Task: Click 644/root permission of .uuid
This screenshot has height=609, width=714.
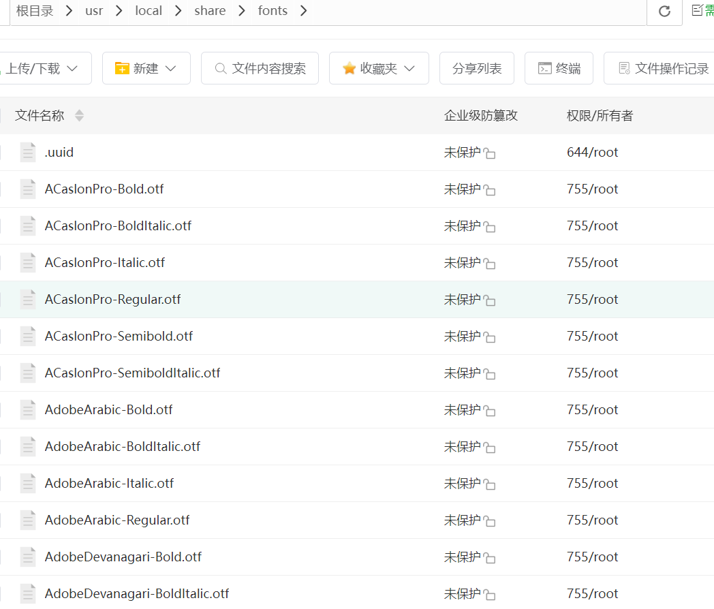Action: 593,153
